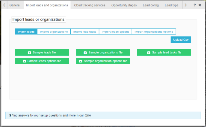Open the Import organizations options pill

154,32
